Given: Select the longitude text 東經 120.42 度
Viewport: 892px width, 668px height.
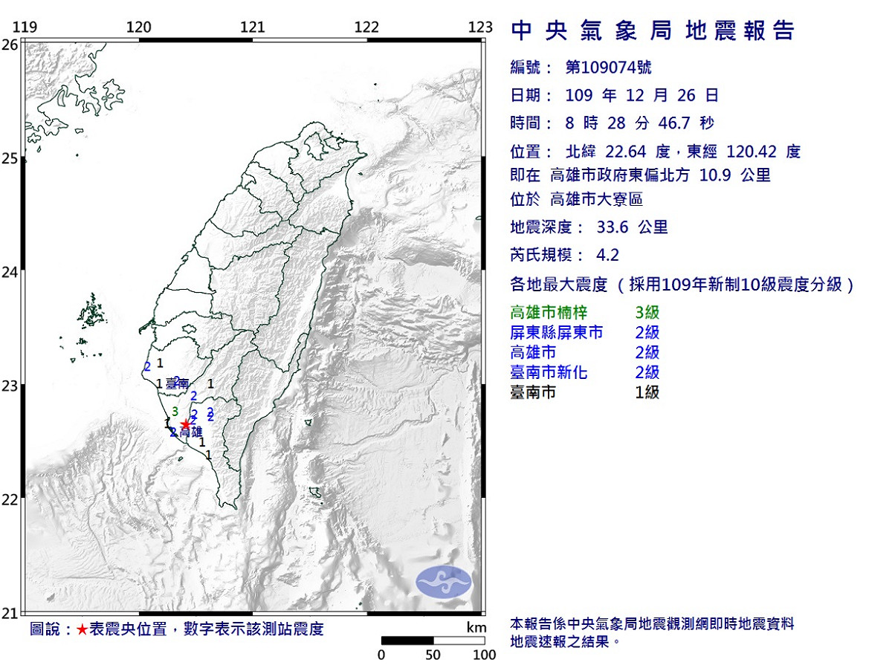Looking at the screenshot, I should (x=743, y=152).
